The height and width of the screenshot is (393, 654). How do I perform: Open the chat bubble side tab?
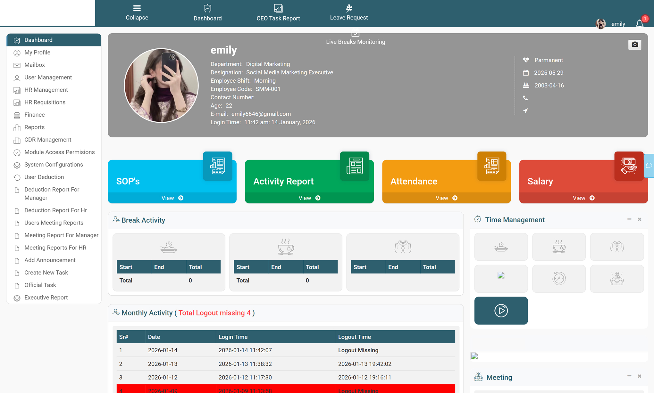pos(649,165)
